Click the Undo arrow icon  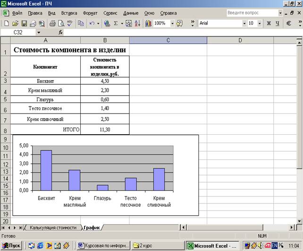(92, 23)
